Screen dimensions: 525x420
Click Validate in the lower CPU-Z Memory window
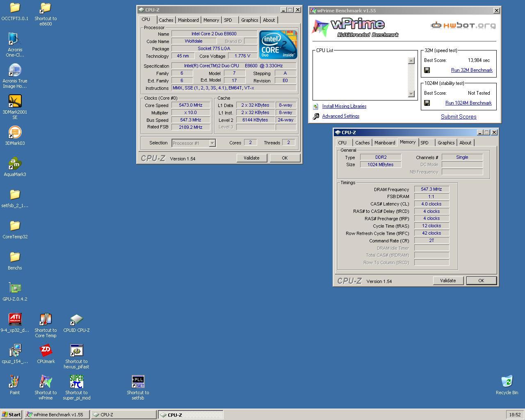pos(448,281)
